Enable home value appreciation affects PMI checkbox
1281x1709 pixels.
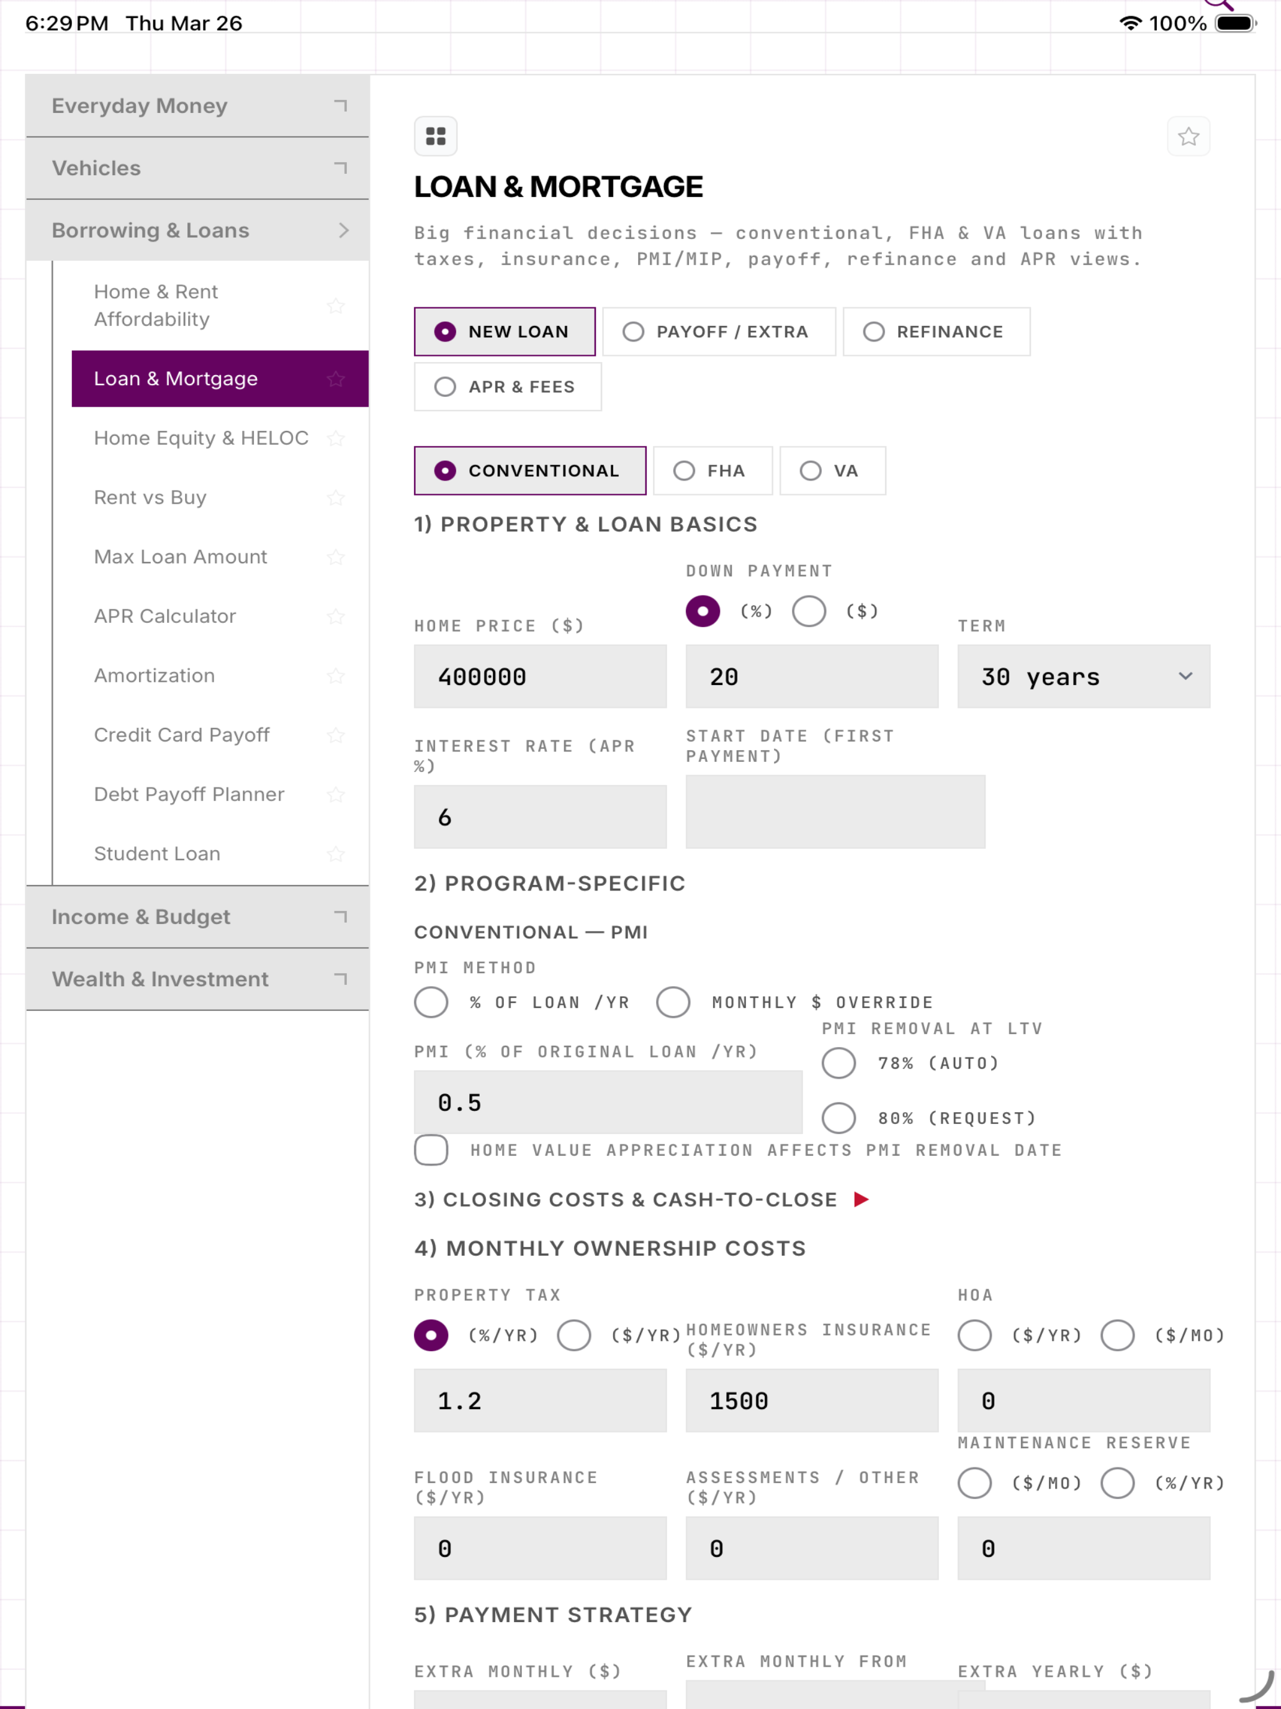pyautogui.click(x=431, y=1149)
